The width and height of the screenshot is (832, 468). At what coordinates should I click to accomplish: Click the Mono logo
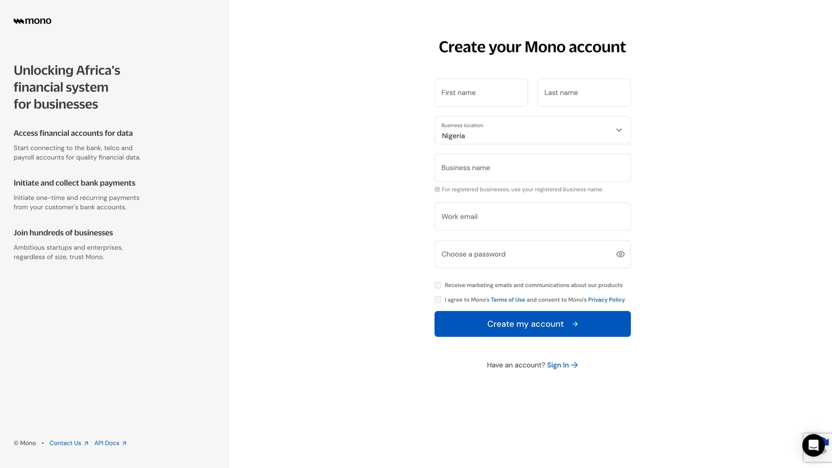[32, 21]
